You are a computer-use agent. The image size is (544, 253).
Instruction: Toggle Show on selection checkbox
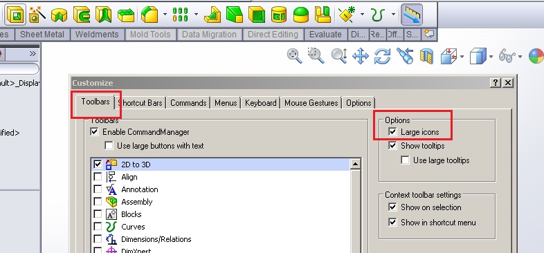pos(392,207)
